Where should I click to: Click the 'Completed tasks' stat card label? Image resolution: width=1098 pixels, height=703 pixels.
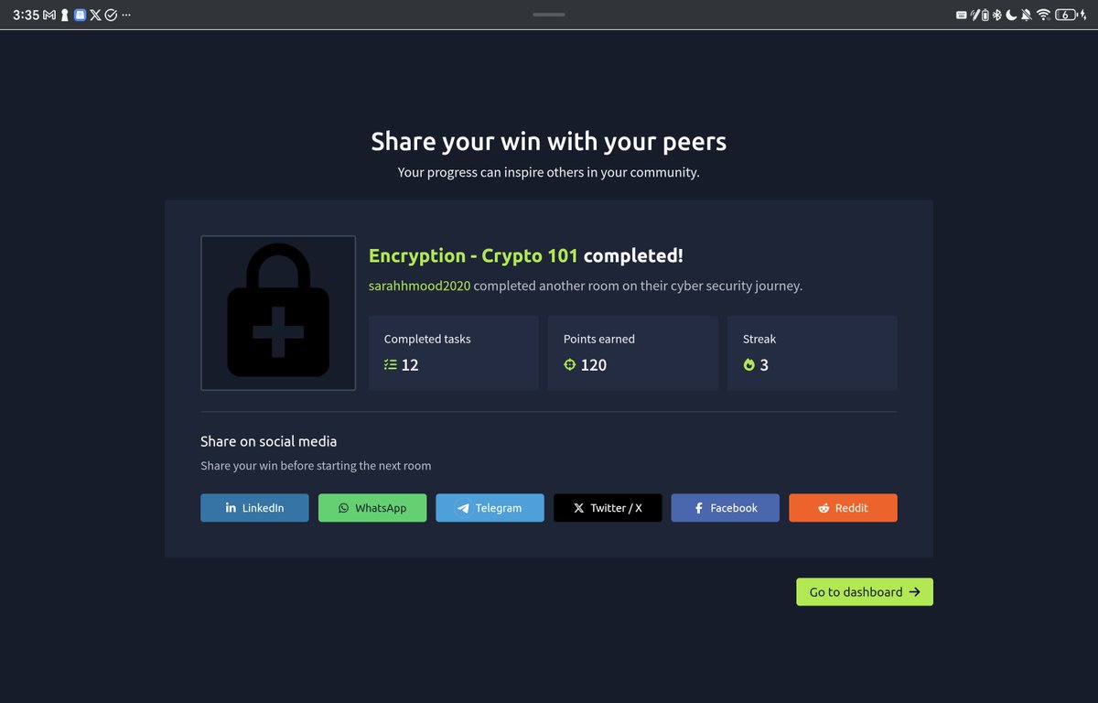(x=427, y=339)
